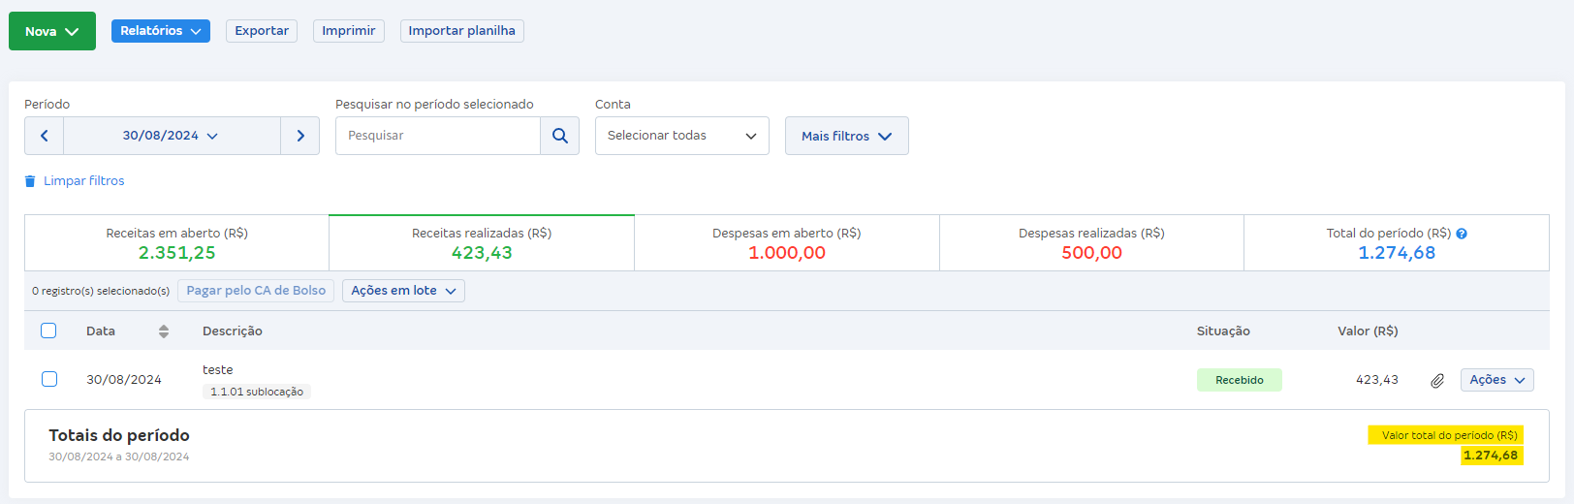Open the Nova dropdown button

coord(52,31)
